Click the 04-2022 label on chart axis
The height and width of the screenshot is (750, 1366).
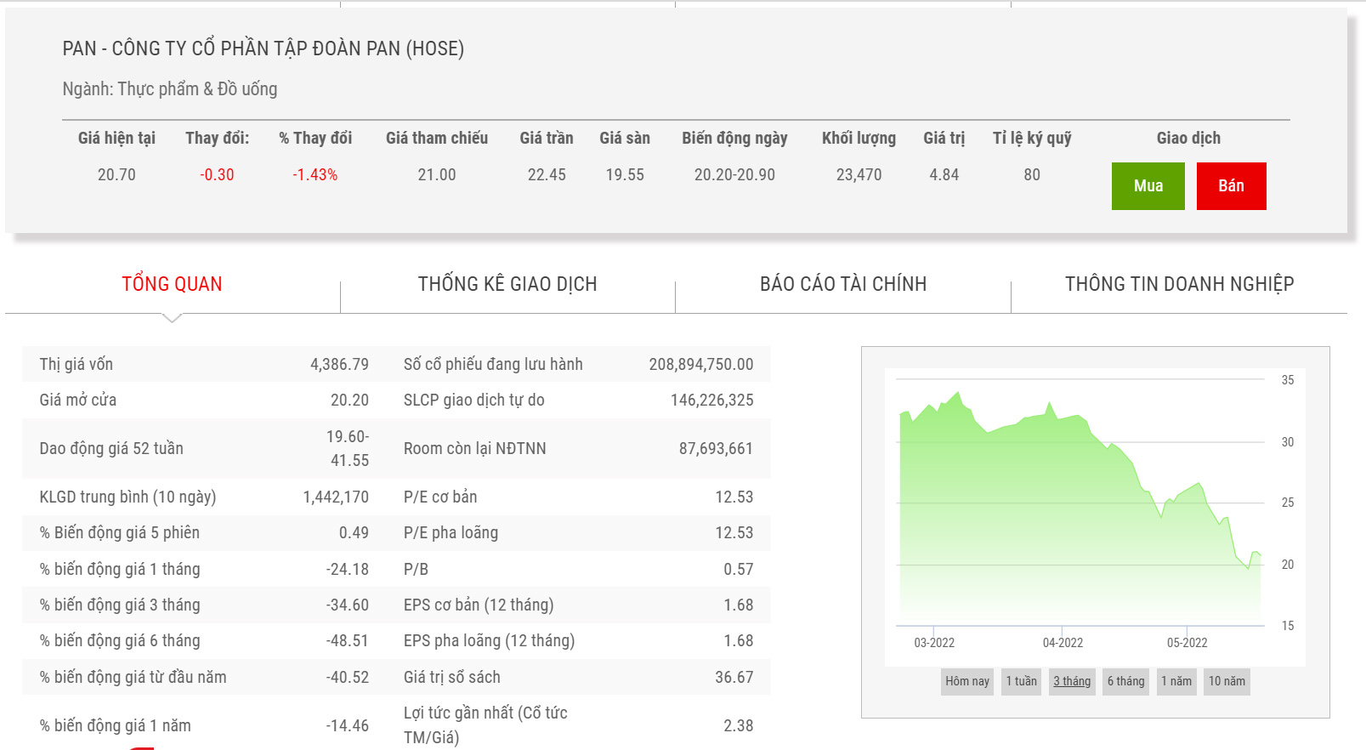coord(1063,643)
